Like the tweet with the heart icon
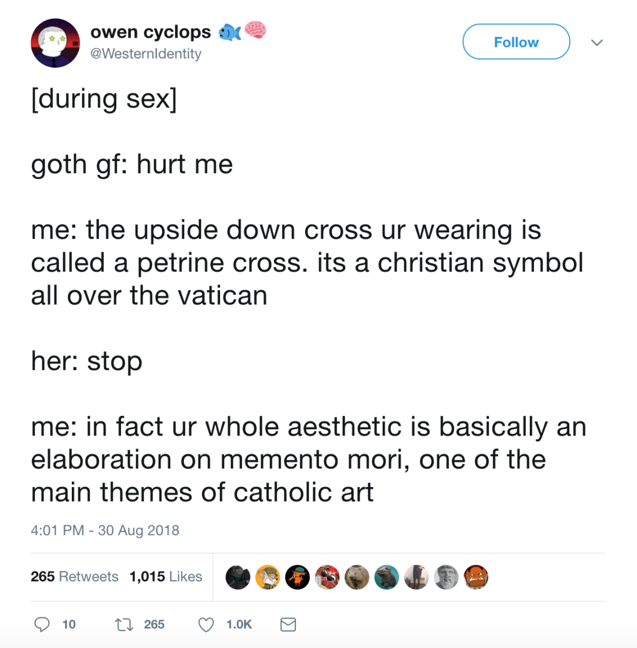Image resolution: width=637 pixels, height=648 pixels. (206, 624)
